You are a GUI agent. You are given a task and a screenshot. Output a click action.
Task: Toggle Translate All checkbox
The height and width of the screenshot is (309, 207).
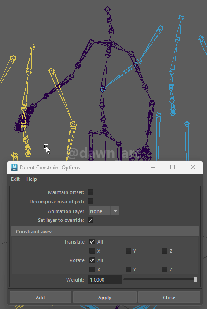92,242
